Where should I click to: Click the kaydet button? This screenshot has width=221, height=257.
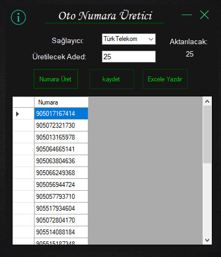pos(112,79)
